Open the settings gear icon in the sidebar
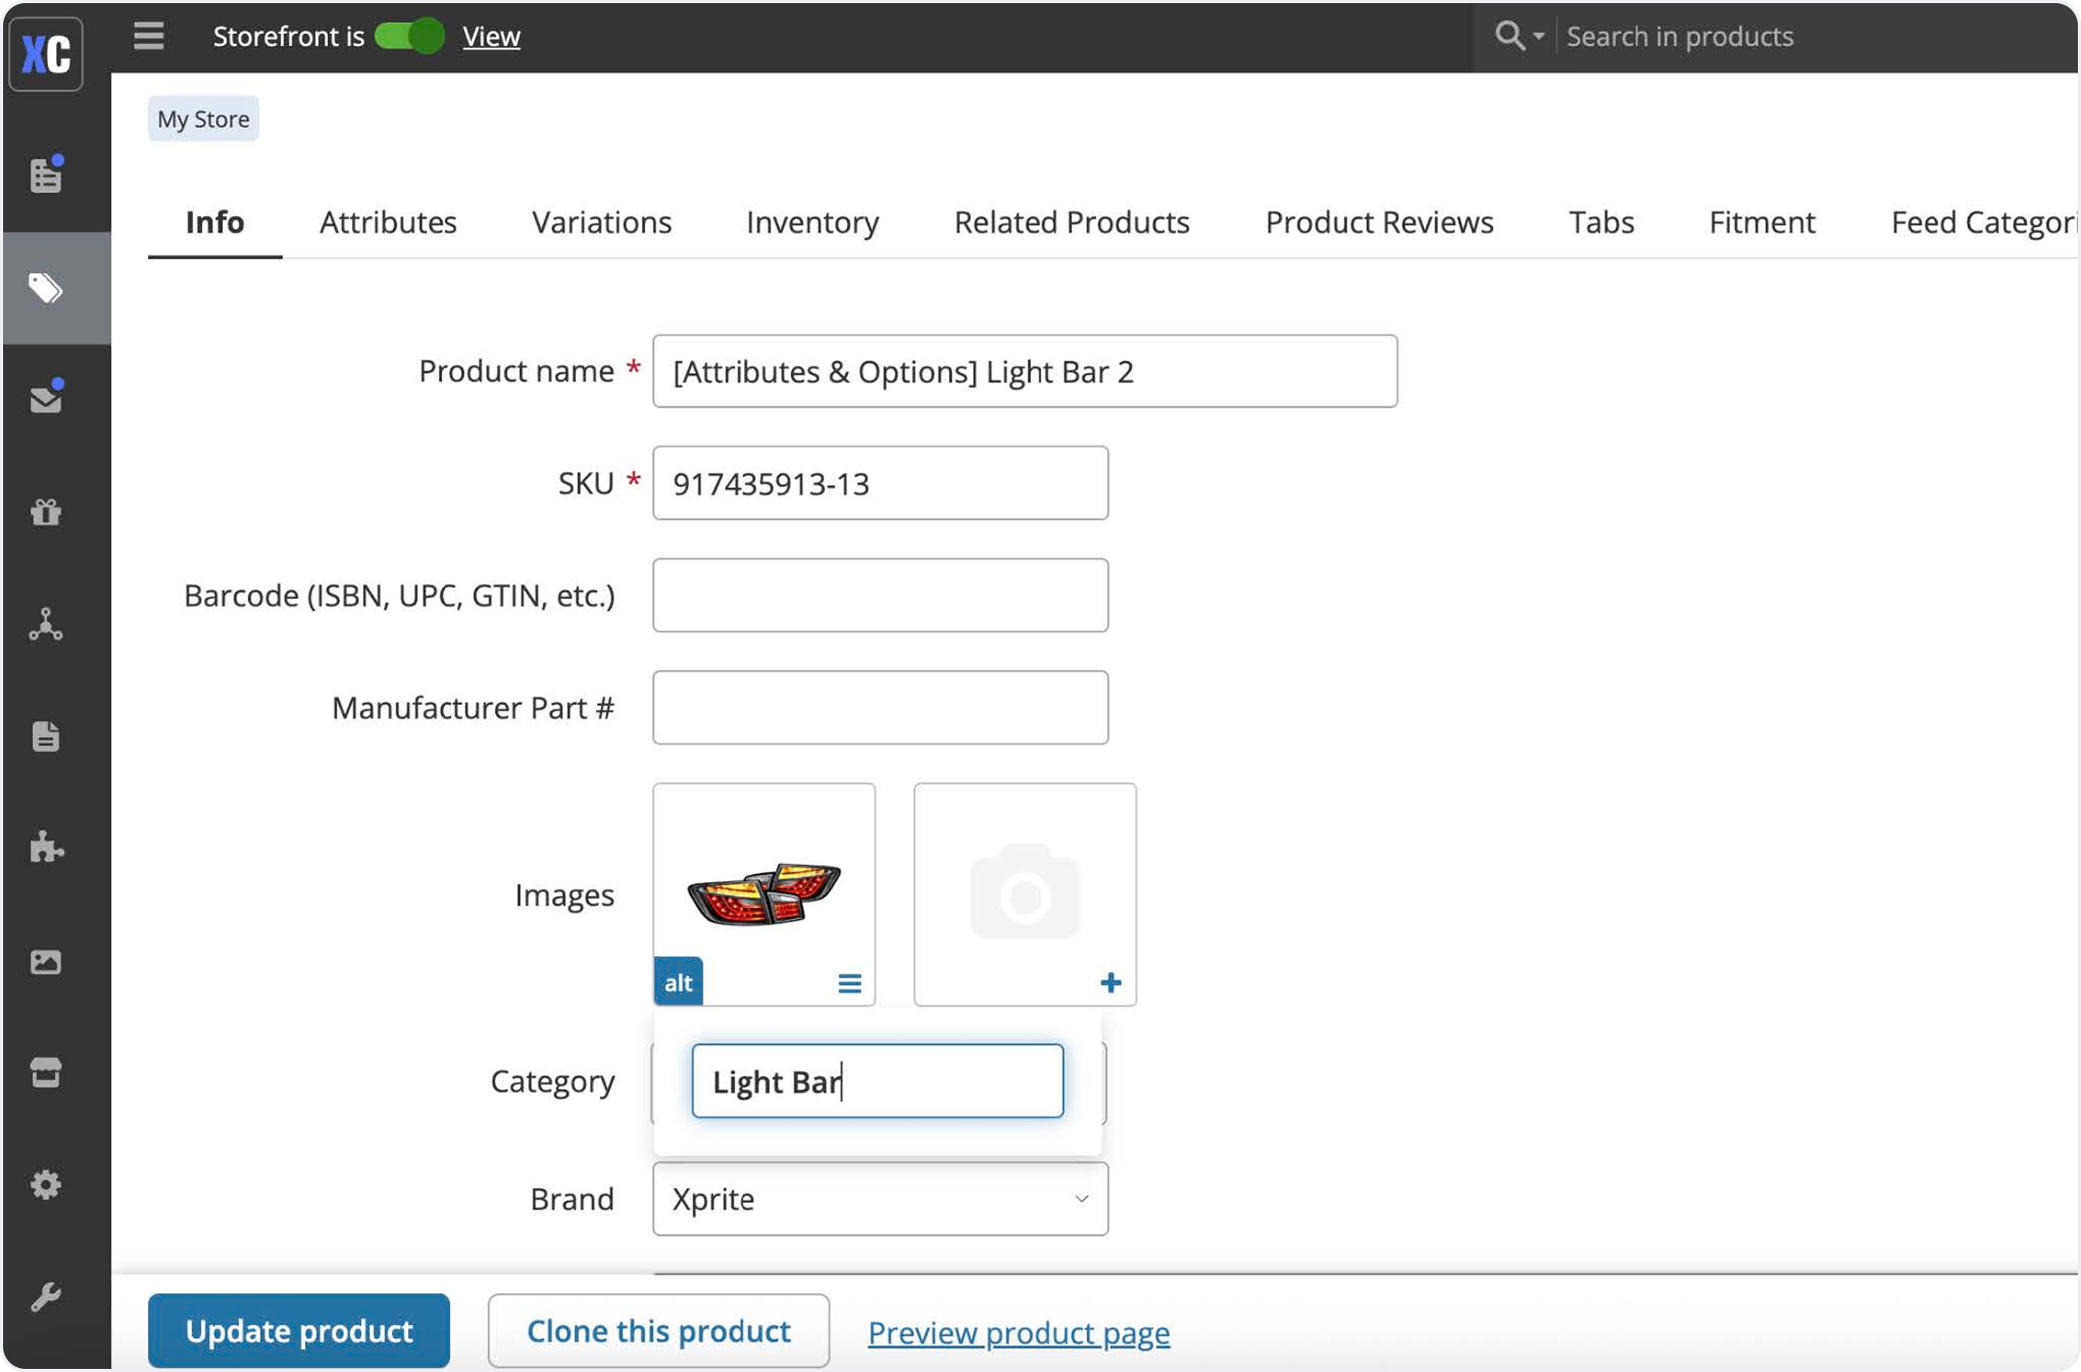This screenshot has height=1372, width=2081. 46,1185
